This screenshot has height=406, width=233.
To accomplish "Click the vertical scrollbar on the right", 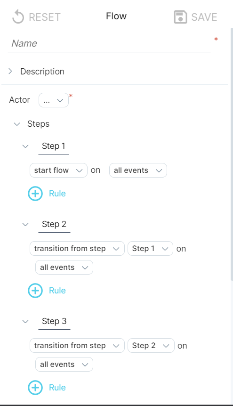I will (x=232, y=154).
